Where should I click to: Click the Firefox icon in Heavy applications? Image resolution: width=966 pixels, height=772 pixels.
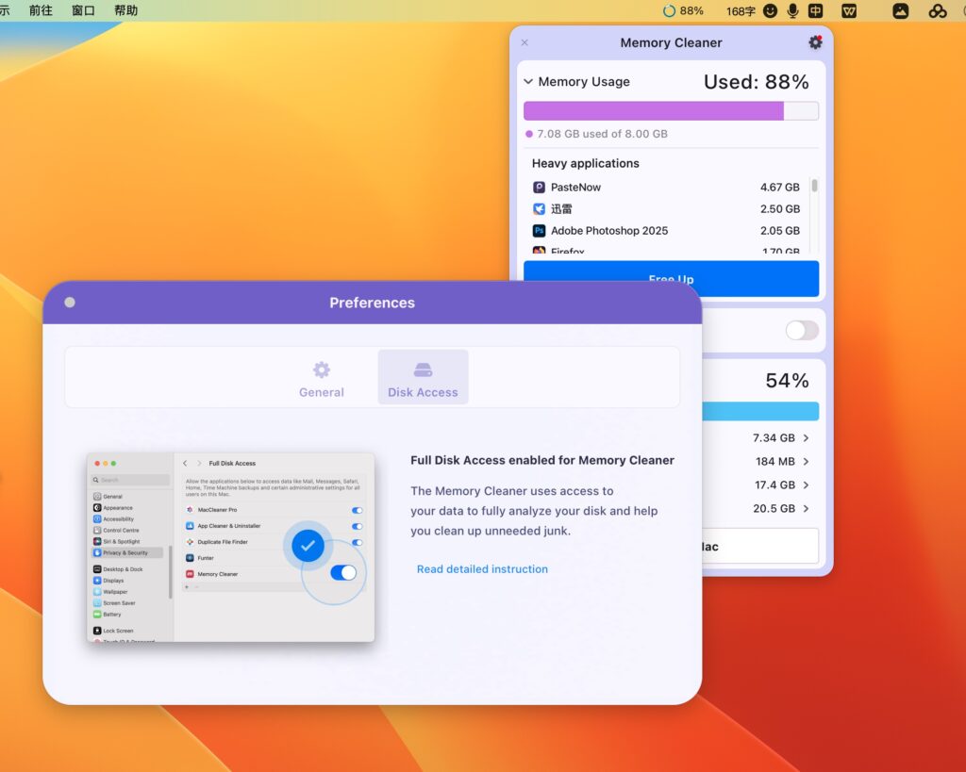point(539,251)
